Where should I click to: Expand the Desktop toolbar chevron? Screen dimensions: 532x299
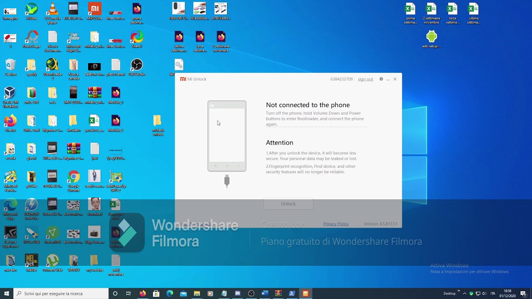tap(458, 291)
